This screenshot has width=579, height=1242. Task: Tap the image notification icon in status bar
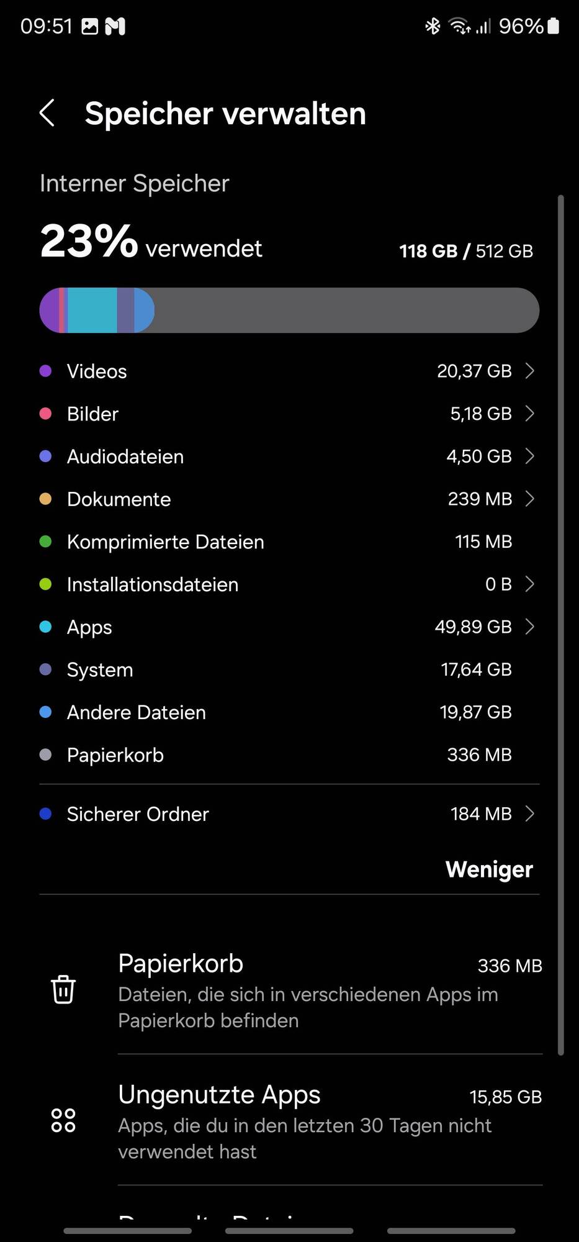tap(90, 26)
